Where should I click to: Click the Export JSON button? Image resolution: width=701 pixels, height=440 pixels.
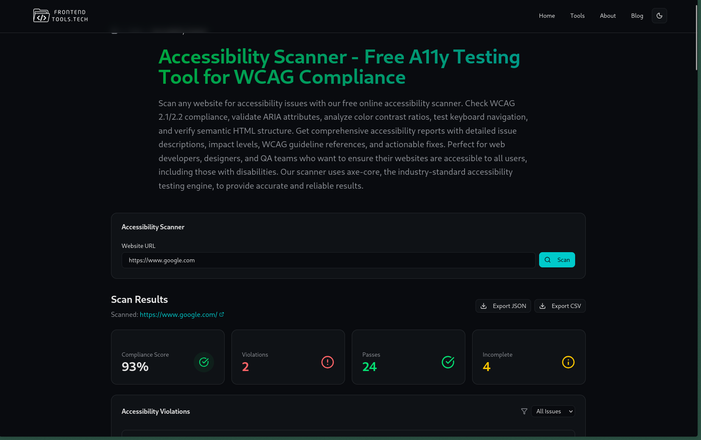tap(503, 306)
